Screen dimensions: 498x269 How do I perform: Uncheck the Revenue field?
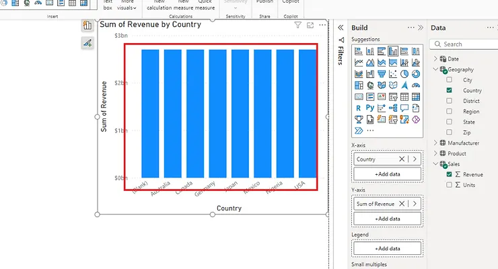[449, 174]
